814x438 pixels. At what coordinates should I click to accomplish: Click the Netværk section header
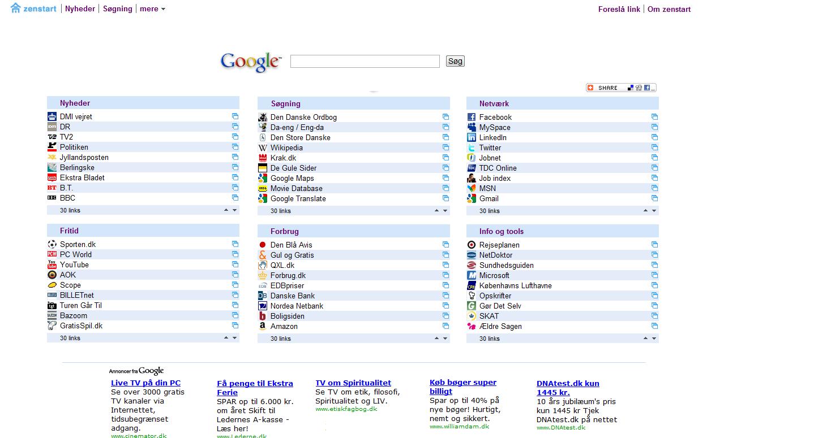[563, 103]
